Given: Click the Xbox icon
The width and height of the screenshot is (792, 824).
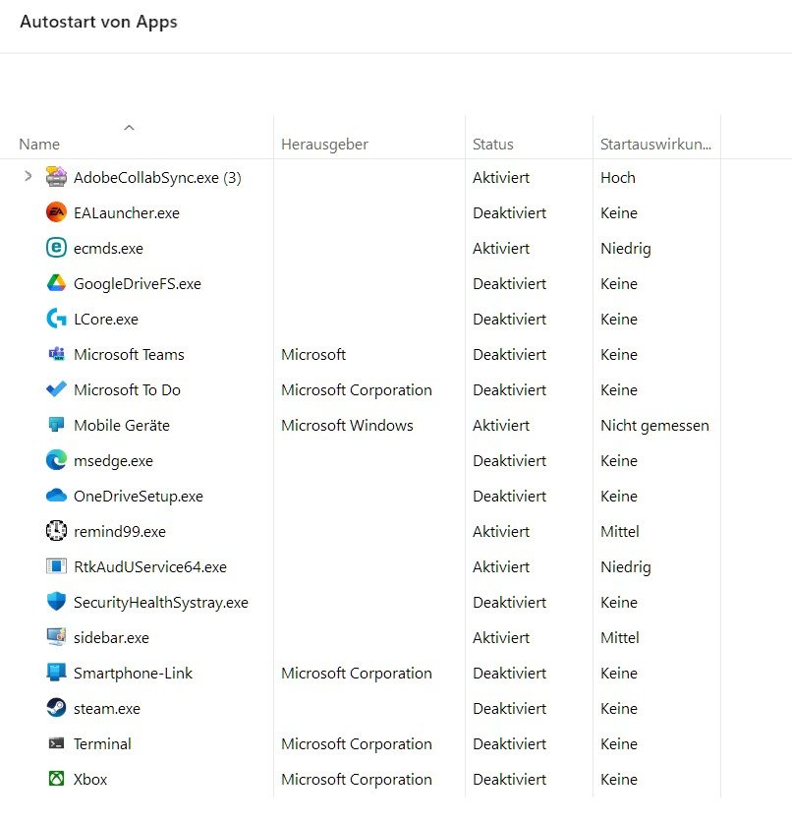Looking at the screenshot, I should (56, 779).
